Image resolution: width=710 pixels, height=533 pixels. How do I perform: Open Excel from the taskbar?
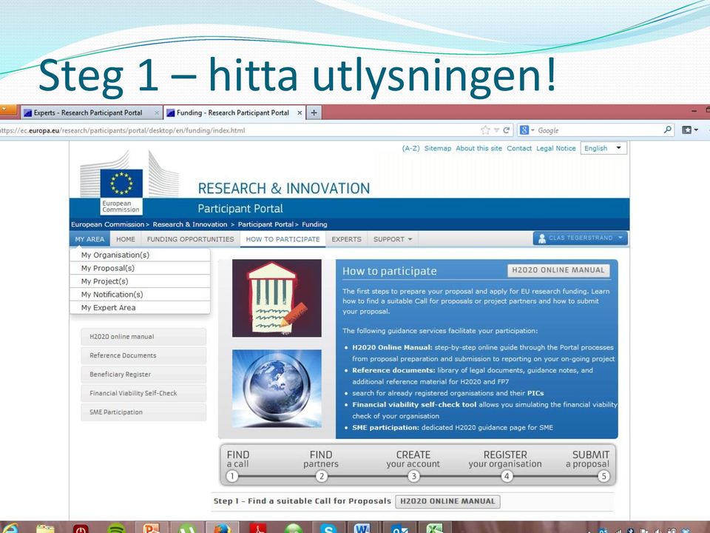tap(435, 529)
